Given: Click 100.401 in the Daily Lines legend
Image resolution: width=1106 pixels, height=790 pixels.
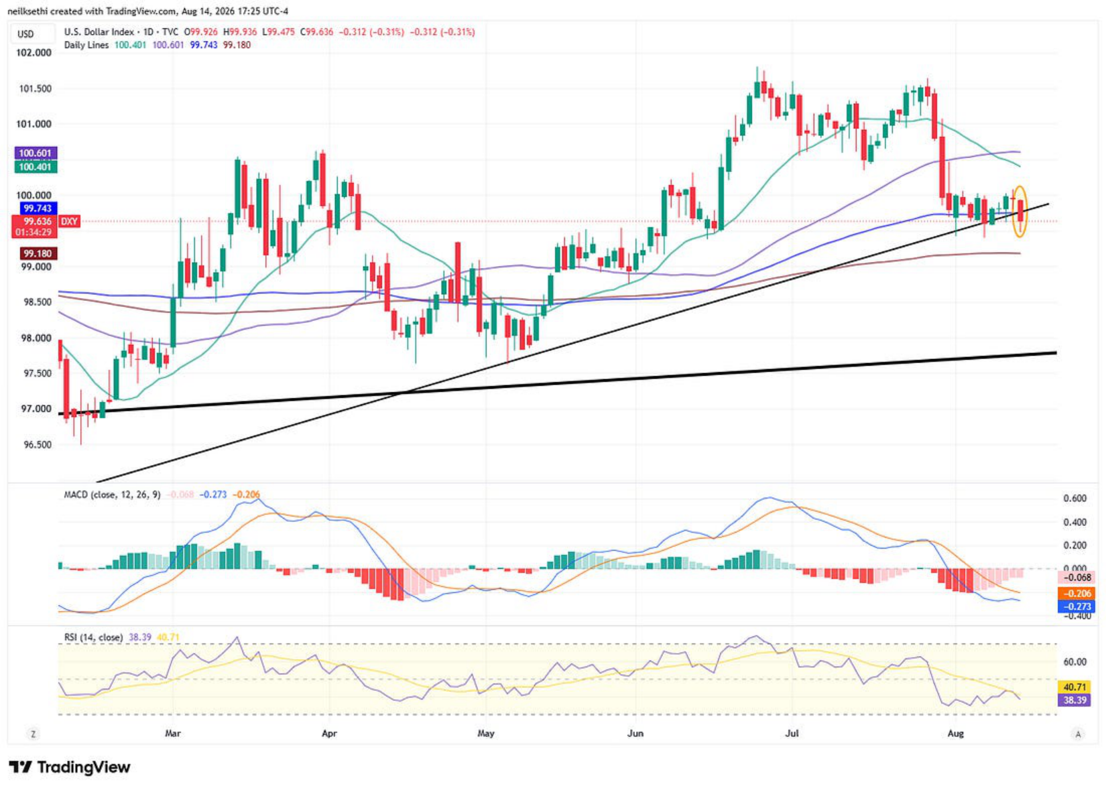Looking at the screenshot, I should pos(131,45).
